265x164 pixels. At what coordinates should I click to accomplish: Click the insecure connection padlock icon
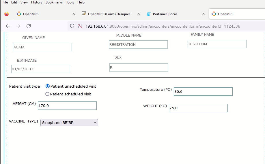pyautogui.click(x=80, y=26)
